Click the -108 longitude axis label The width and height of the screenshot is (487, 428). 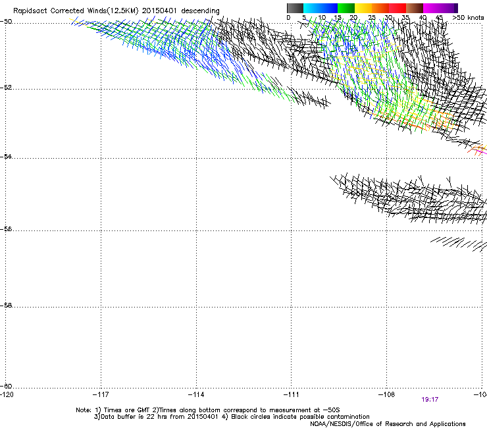click(x=387, y=394)
